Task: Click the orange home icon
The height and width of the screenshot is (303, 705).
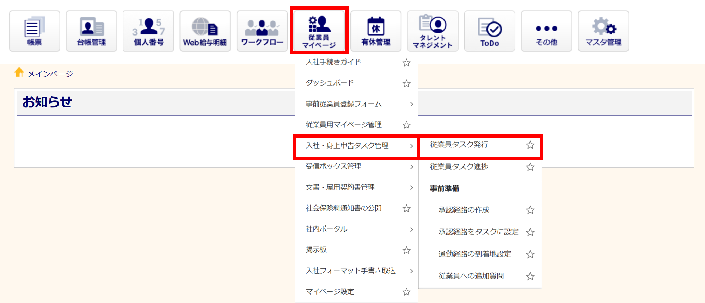Action: (x=19, y=72)
